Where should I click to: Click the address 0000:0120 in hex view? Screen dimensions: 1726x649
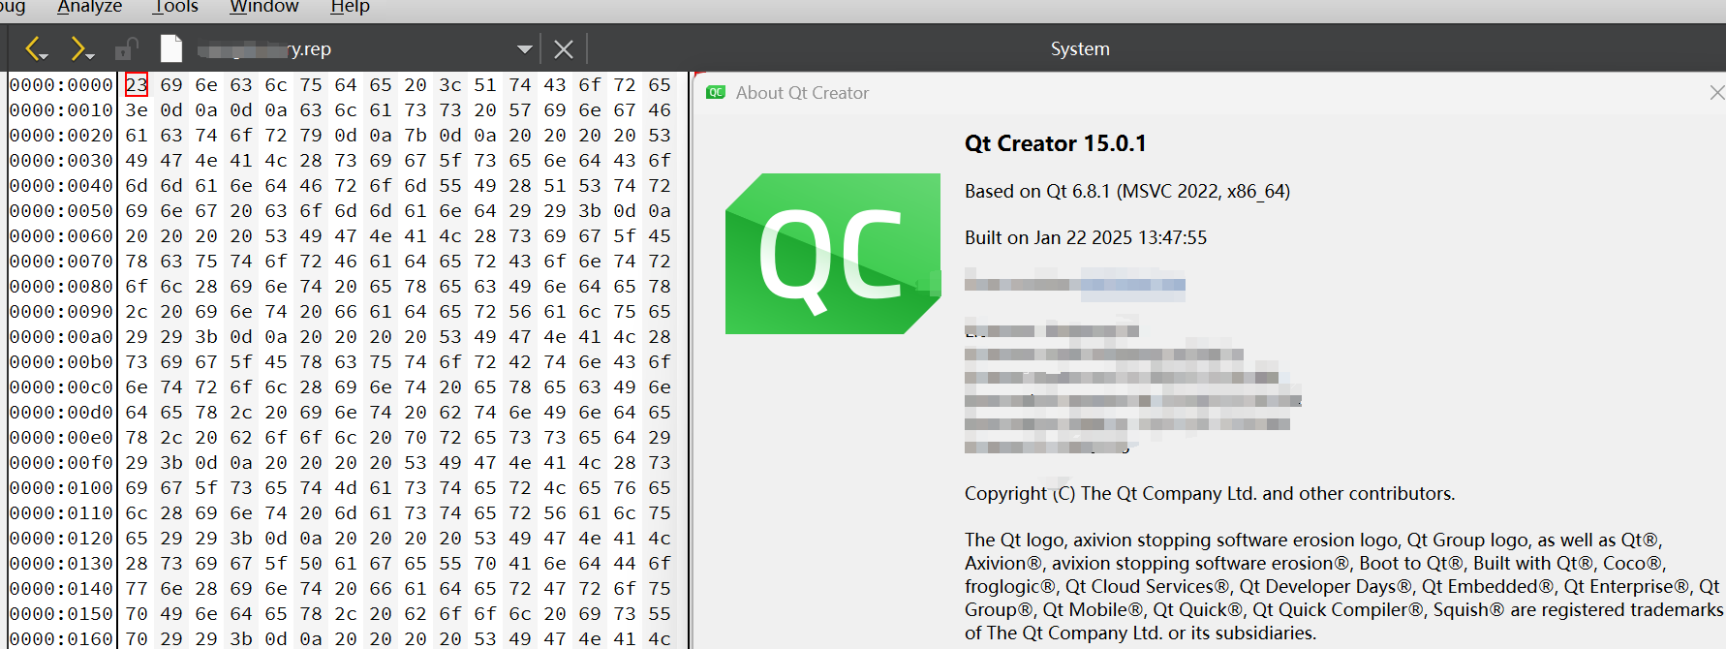coord(61,539)
